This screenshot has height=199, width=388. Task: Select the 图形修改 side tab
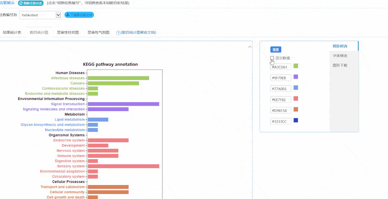[x=340, y=46]
